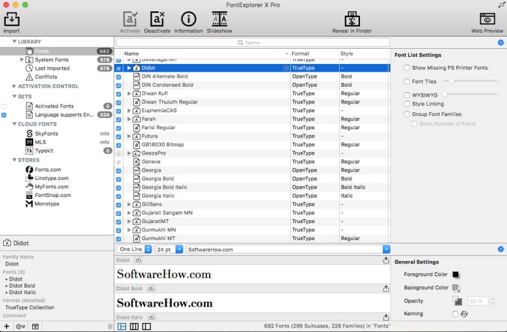Select Last Imported in library
Screen dimensions: 507x332
[52, 68]
